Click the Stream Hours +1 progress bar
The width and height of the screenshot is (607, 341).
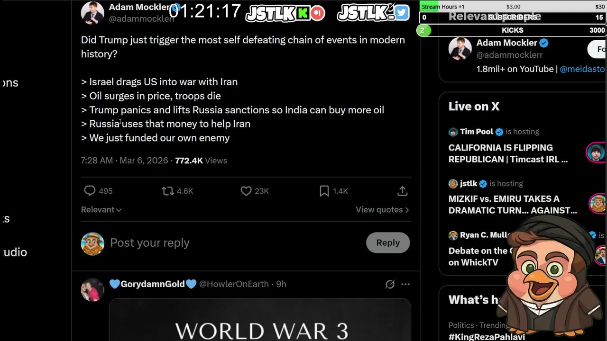513,7
